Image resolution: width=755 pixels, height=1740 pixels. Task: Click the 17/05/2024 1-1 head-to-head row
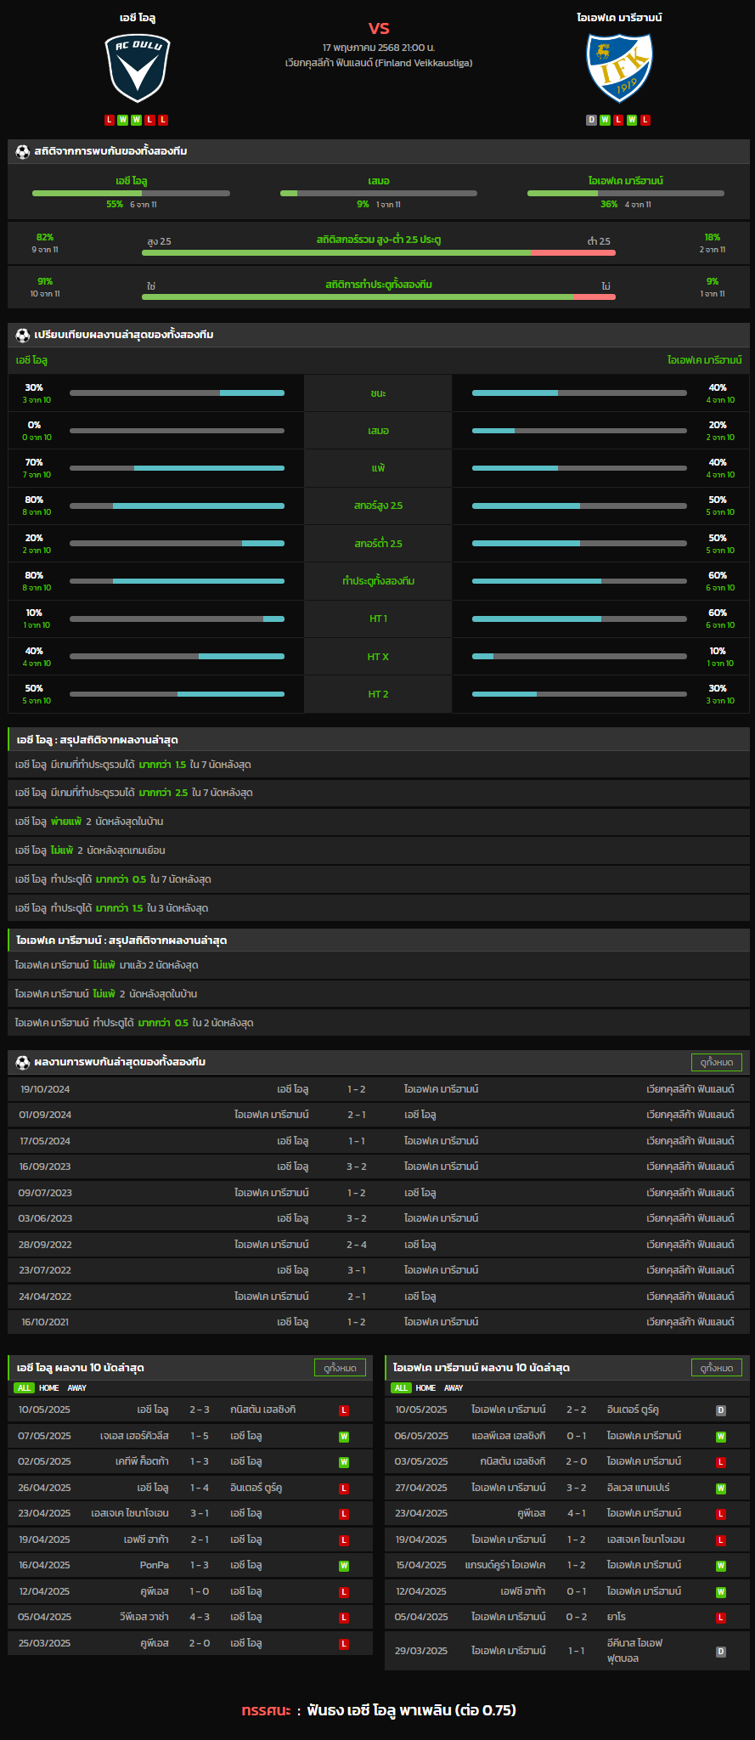click(379, 1141)
